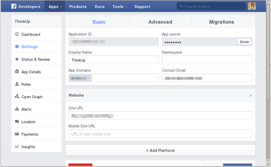Click the vertical scrollbar thumb

(268, 52)
